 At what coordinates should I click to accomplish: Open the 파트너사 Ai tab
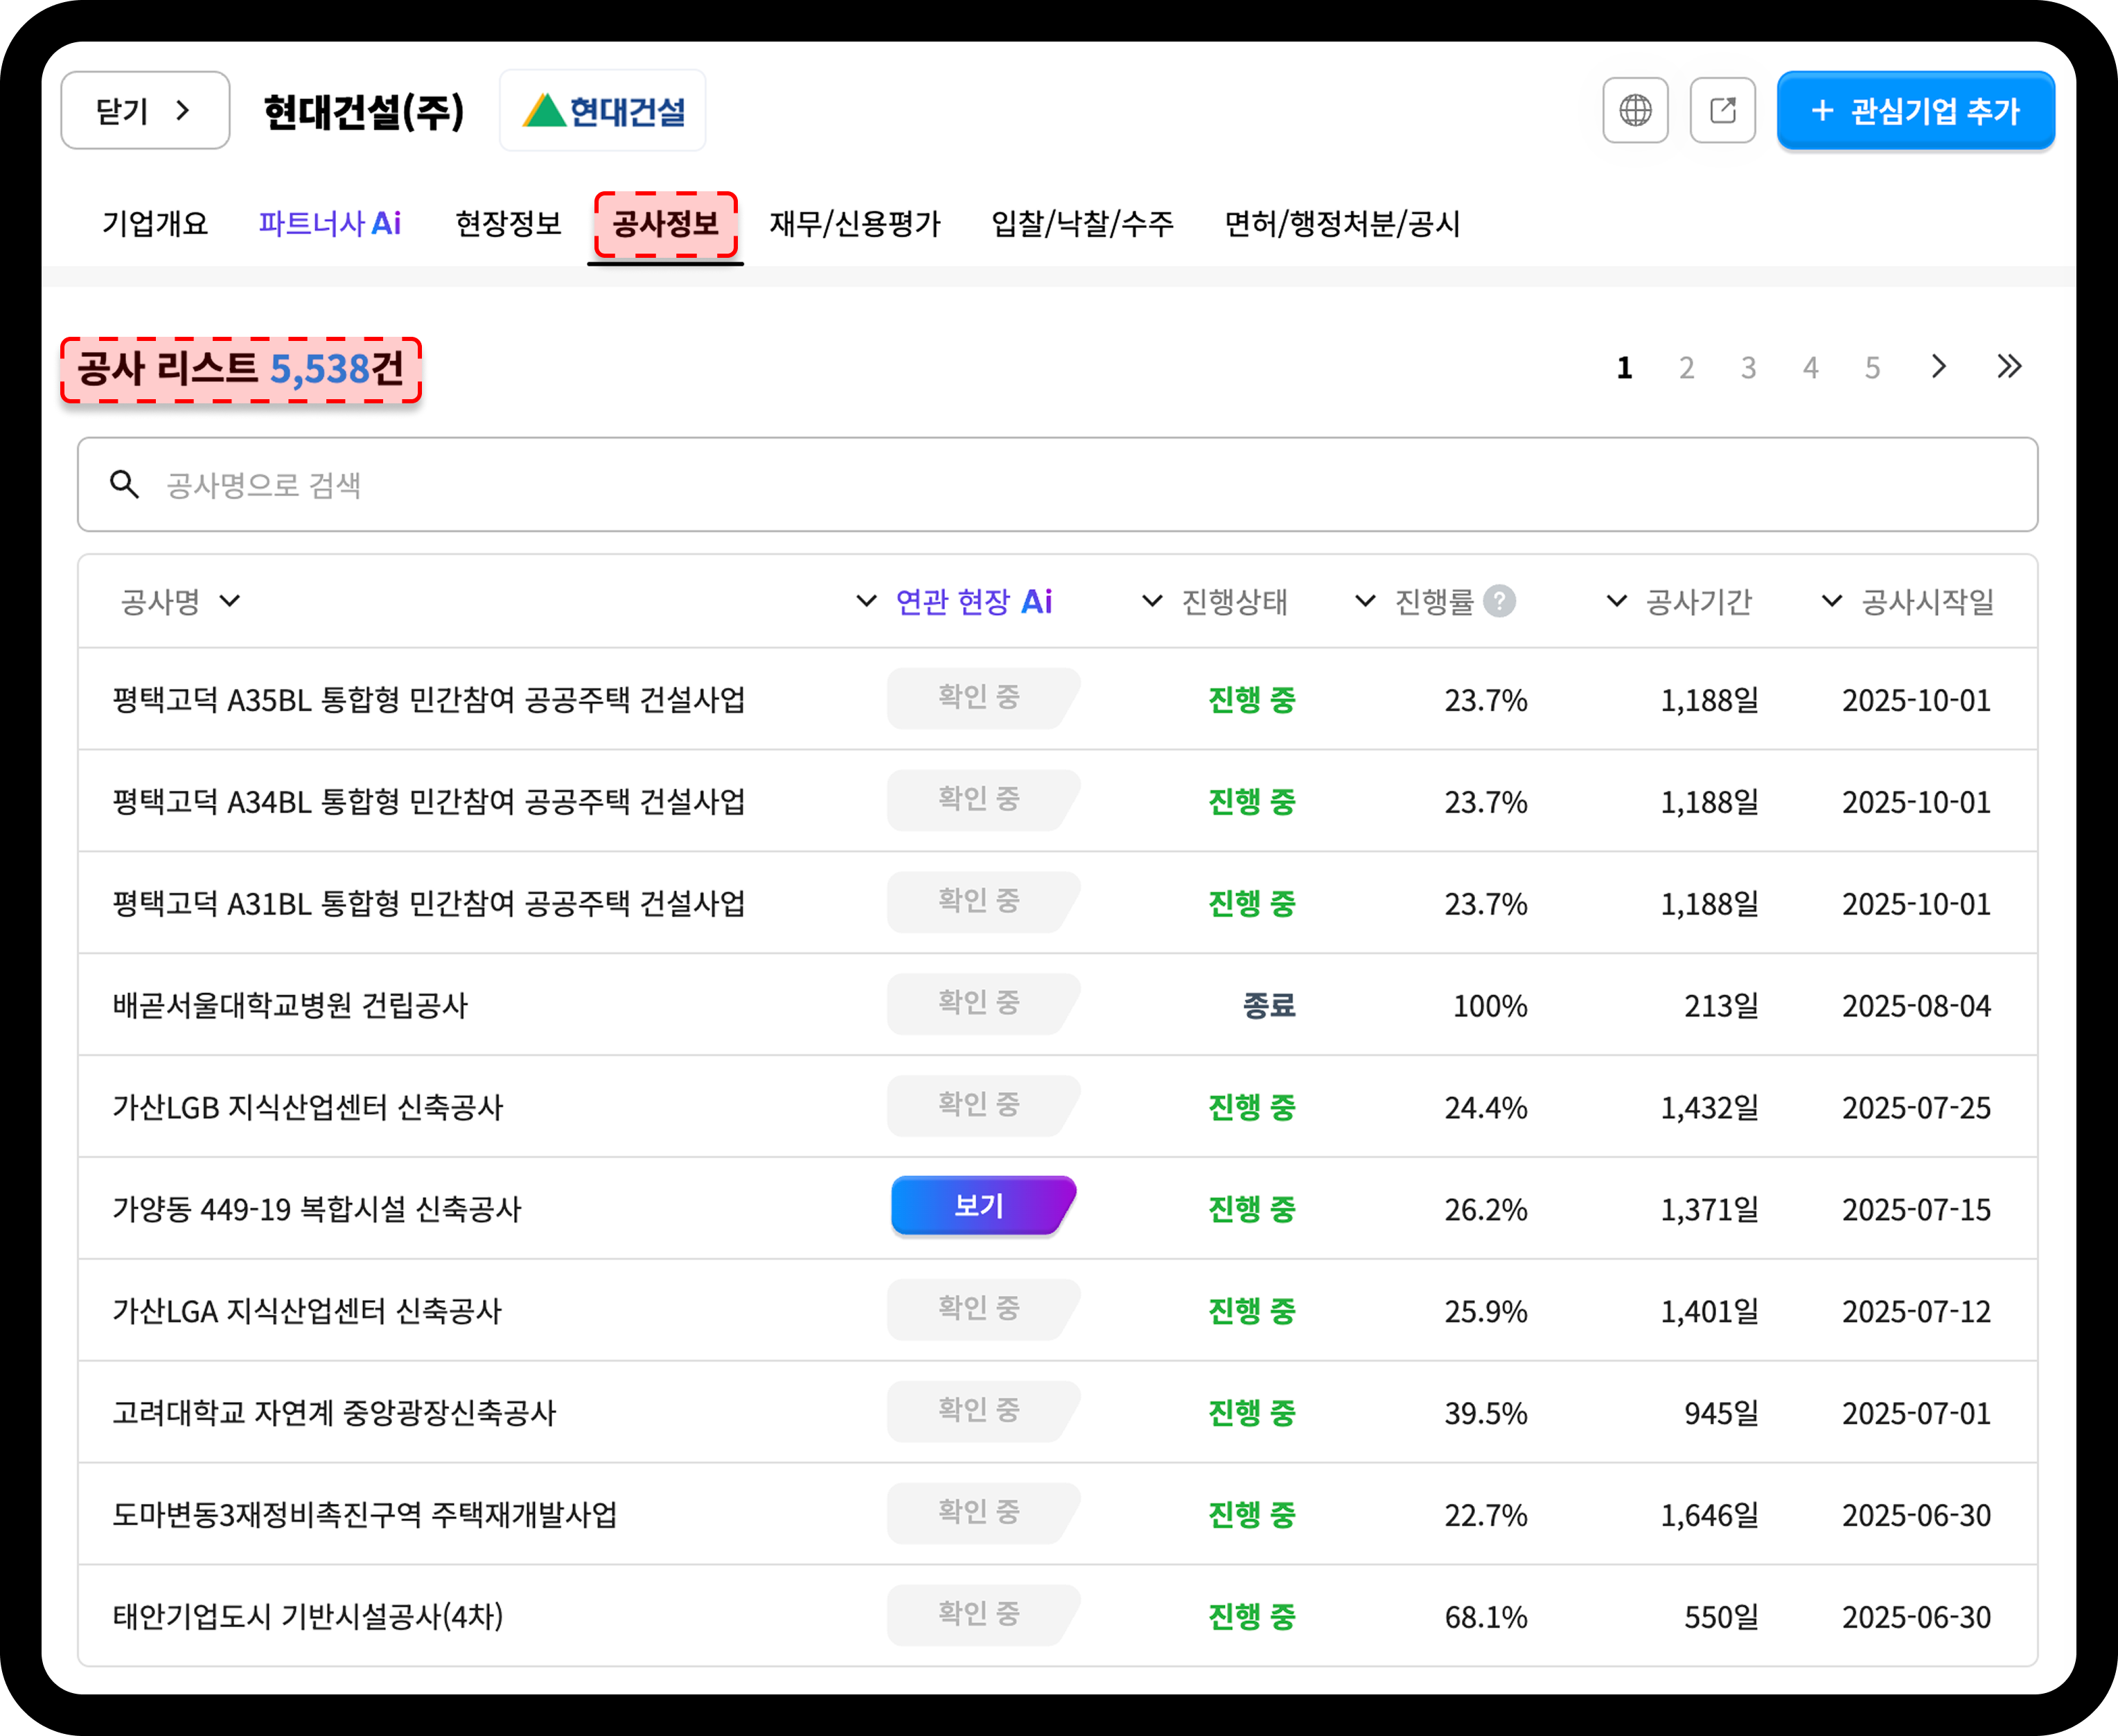[x=330, y=223]
